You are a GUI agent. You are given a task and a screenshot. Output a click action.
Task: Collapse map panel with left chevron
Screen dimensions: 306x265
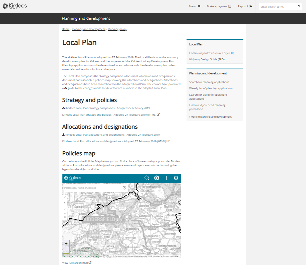click(x=65, y=209)
